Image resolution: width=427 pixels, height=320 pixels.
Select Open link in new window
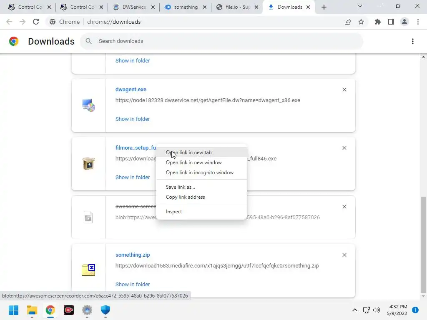pyautogui.click(x=201, y=162)
